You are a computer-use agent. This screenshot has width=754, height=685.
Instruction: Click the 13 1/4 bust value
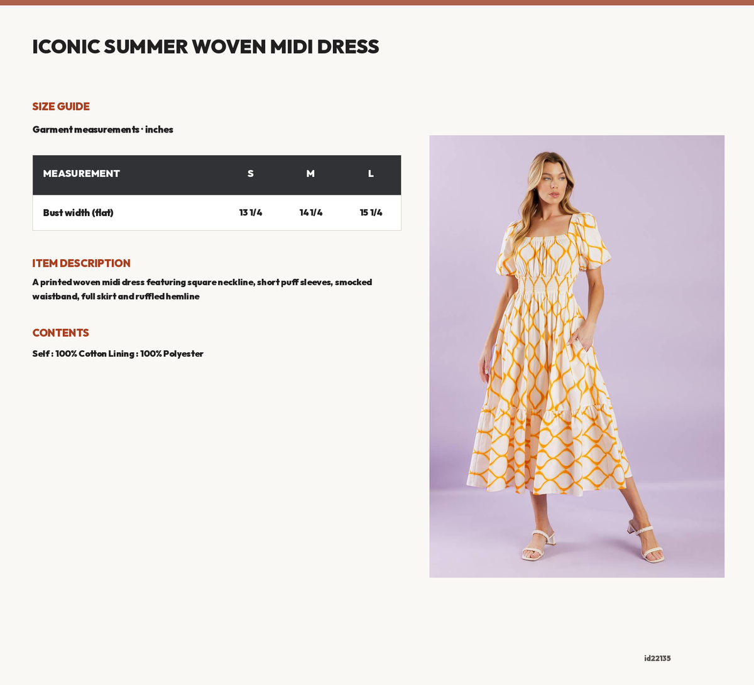coord(251,213)
